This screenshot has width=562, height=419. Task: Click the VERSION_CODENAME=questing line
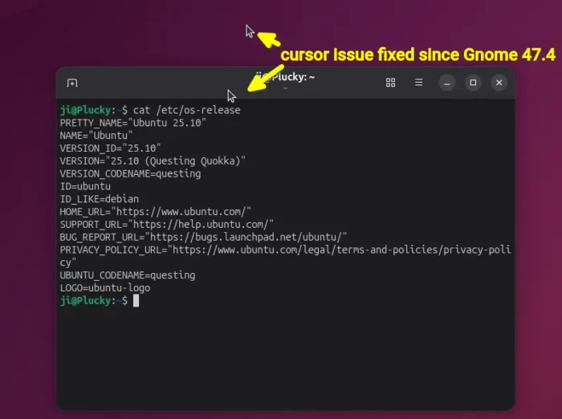(x=130, y=173)
